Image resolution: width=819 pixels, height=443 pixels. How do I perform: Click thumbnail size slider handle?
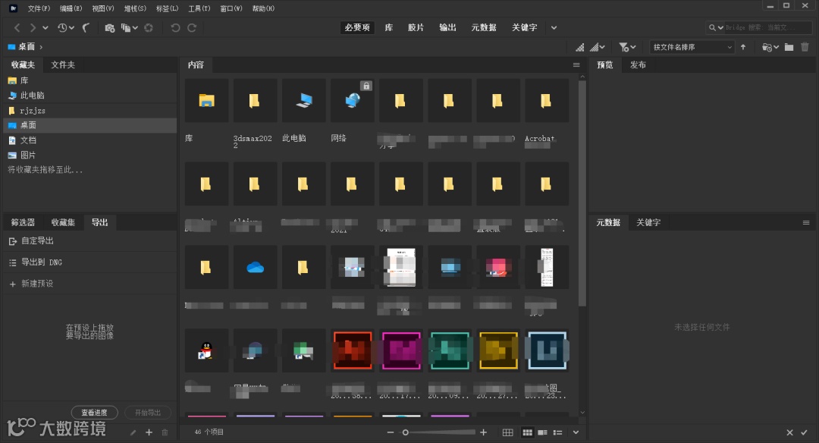click(x=405, y=432)
